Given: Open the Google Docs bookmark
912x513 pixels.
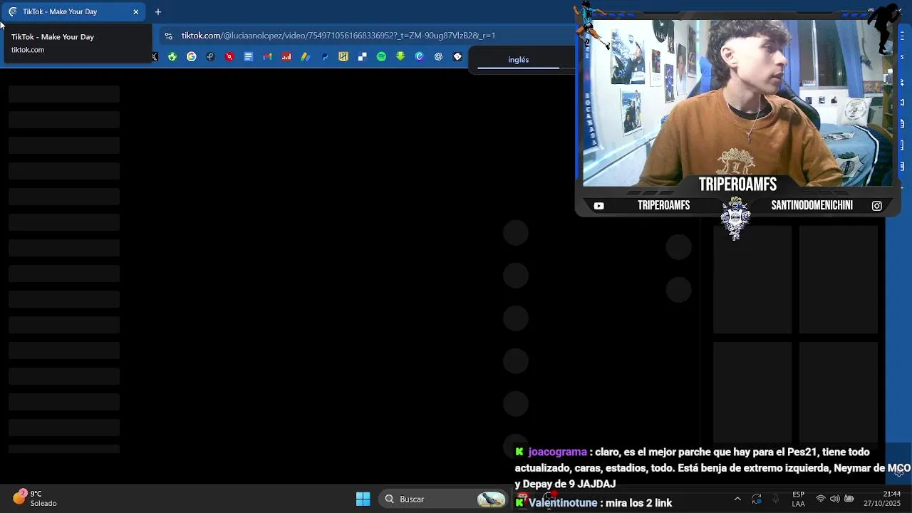Looking at the screenshot, I should coord(249,57).
